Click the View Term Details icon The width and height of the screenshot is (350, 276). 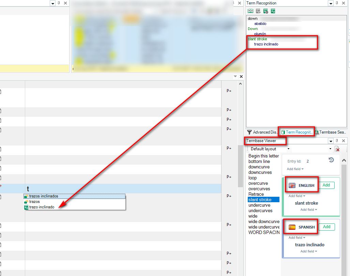[251, 11]
